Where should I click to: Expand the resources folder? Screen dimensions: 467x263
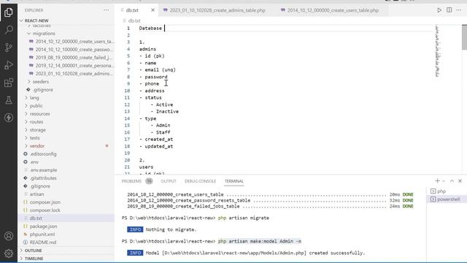39,114
